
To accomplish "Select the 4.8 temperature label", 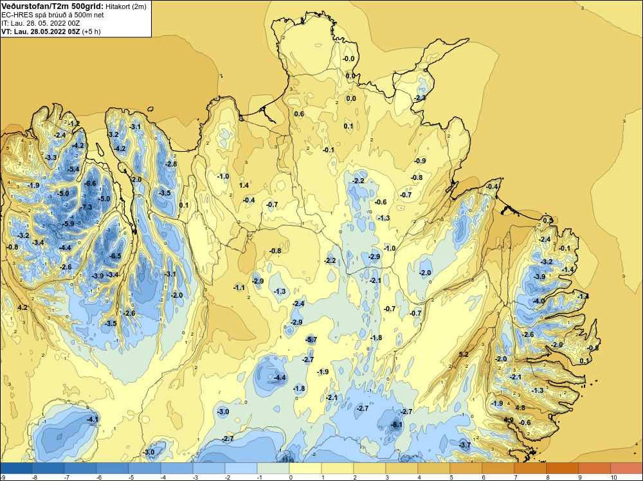I will click(520, 408).
